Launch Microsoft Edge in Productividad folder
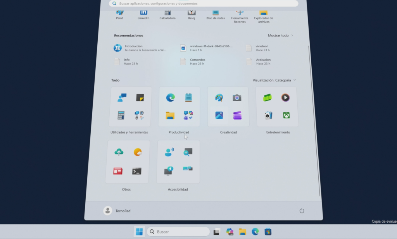Image resolution: width=397 pixels, height=239 pixels. (171, 97)
